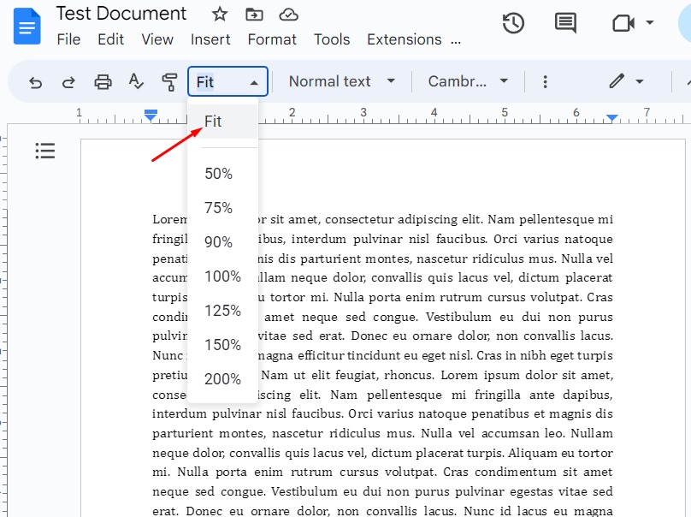
Task: Open version history clock icon
Action: [513, 23]
